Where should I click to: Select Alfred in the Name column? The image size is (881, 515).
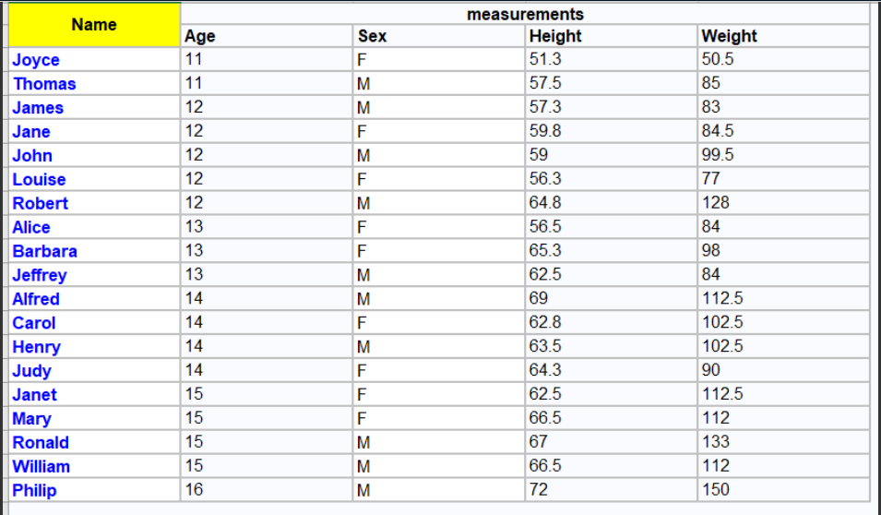coord(36,299)
